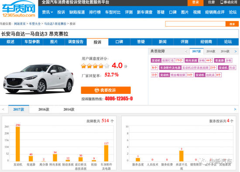This screenshot has height=172, width=240.
Task: Switch to the 经销商 tab
Action: (x=206, y=42)
